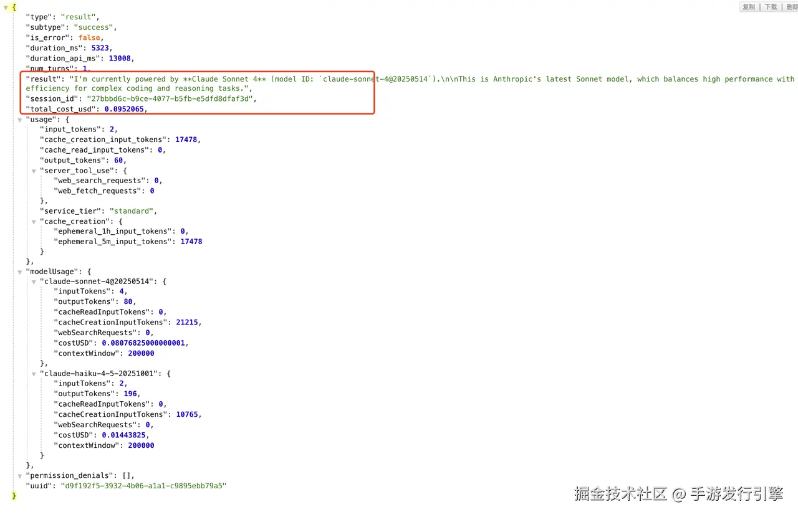Click the "web_fetch_requests" key
The width and height of the screenshot is (798, 517).
pyautogui.click(x=97, y=191)
